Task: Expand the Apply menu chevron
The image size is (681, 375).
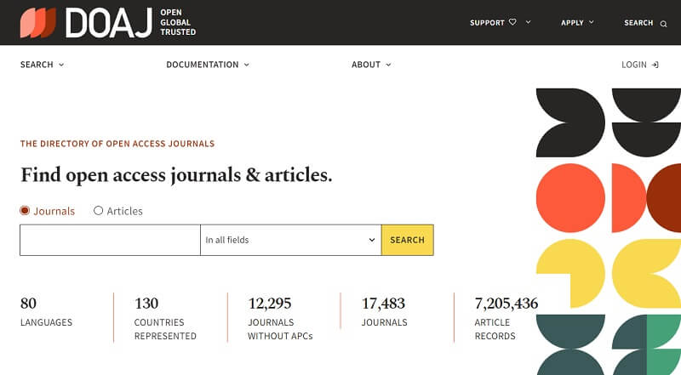Action: pos(591,22)
